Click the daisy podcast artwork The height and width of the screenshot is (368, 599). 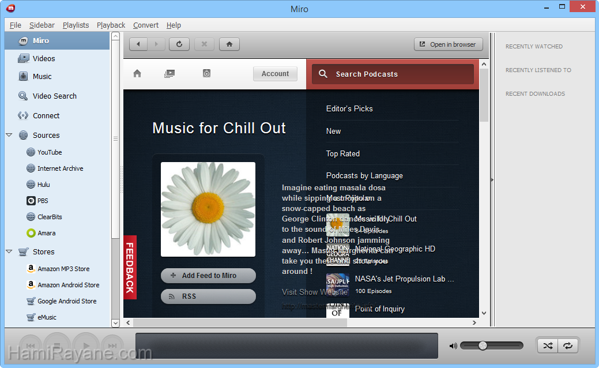click(208, 209)
